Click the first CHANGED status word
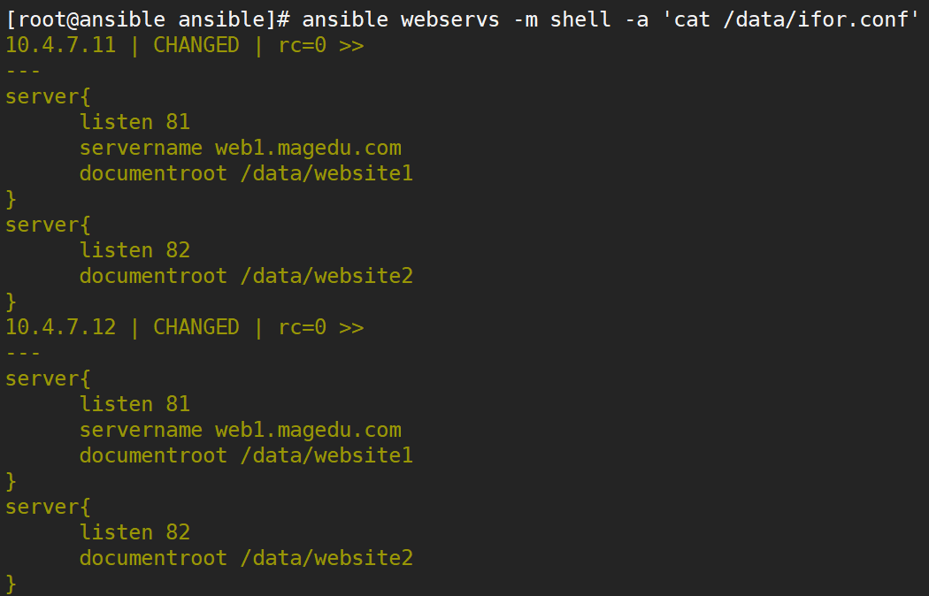 point(196,46)
